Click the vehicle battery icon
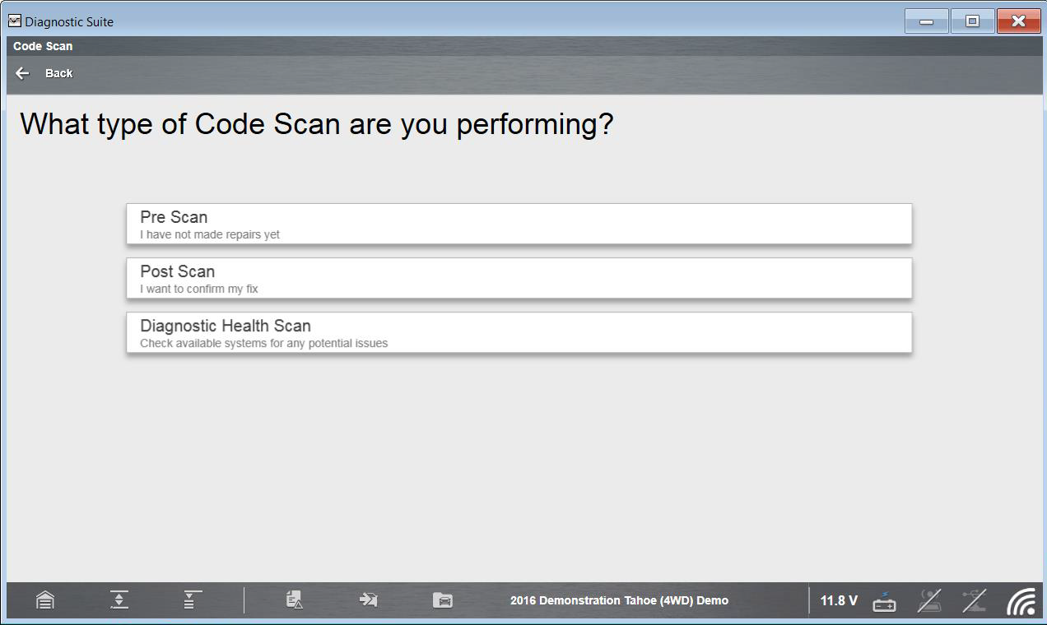The width and height of the screenshot is (1047, 625). [885, 601]
